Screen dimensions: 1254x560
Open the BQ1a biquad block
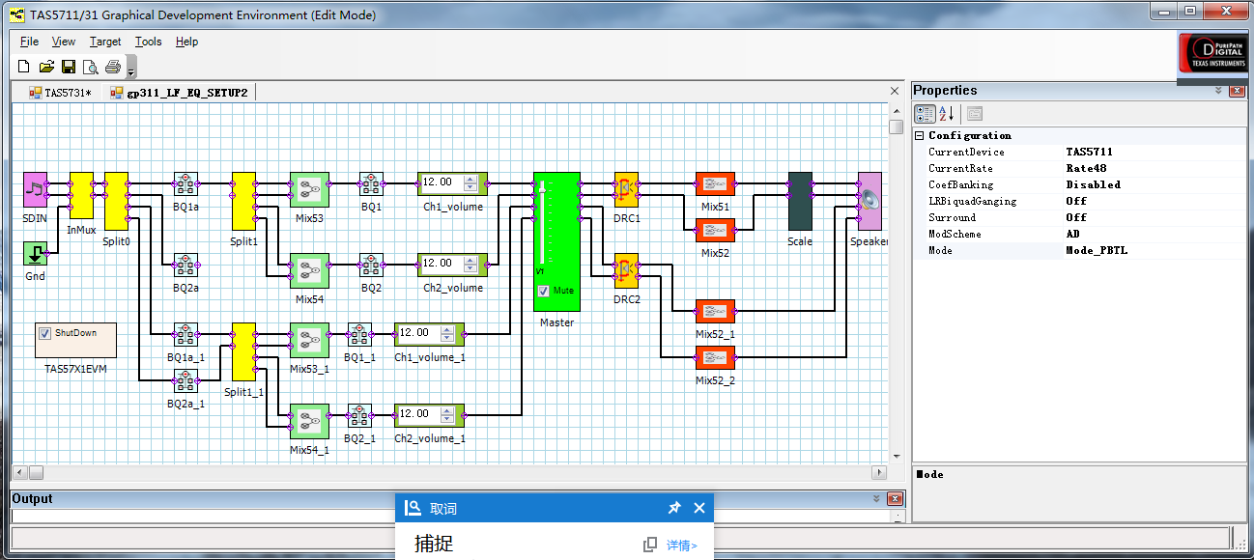(185, 184)
